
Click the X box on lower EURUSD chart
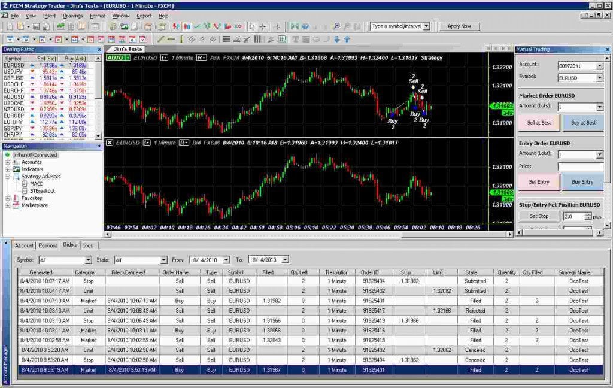pos(110,143)
